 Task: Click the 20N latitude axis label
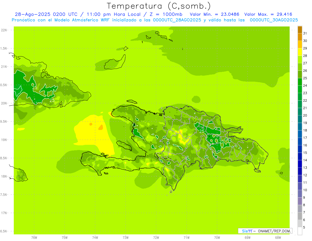[4, 103]
